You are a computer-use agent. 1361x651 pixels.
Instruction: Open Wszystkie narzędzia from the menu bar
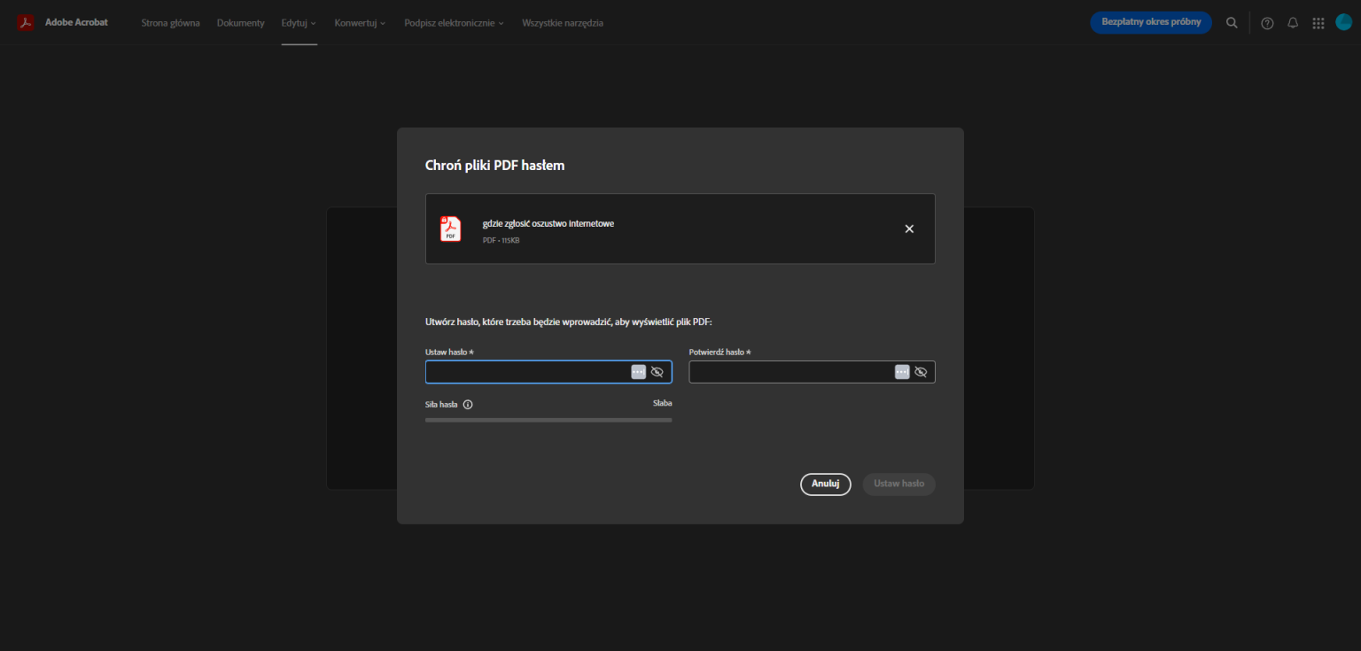(x=563, y=22)
